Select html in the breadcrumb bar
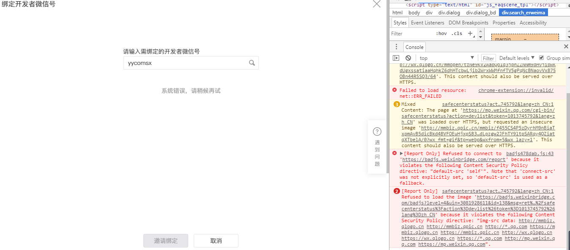 [397, 13]
